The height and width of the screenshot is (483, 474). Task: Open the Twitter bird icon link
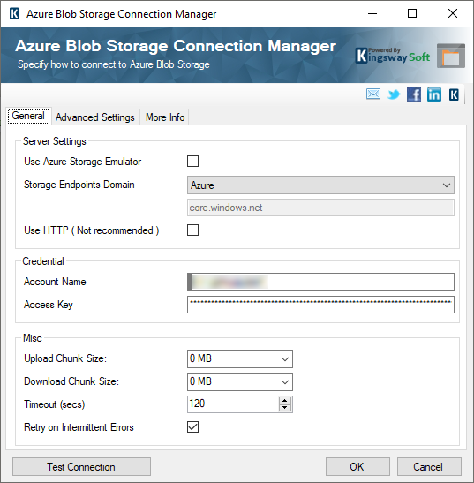(394, 94)
